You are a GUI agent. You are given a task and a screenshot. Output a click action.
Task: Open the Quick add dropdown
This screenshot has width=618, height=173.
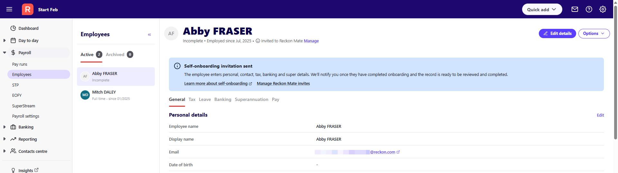coord(542,9)
